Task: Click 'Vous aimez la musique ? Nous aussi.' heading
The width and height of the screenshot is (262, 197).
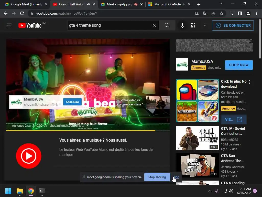Action: click(93, 140)
